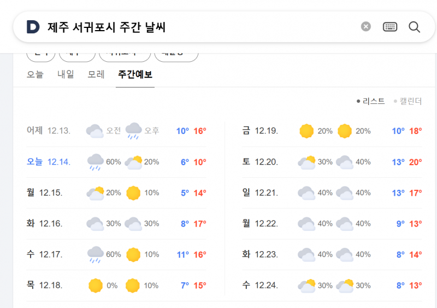Choose the 캘린더 view option
Image resolution: width=437 pixels, height=308 pixels.
coord(408,101)
